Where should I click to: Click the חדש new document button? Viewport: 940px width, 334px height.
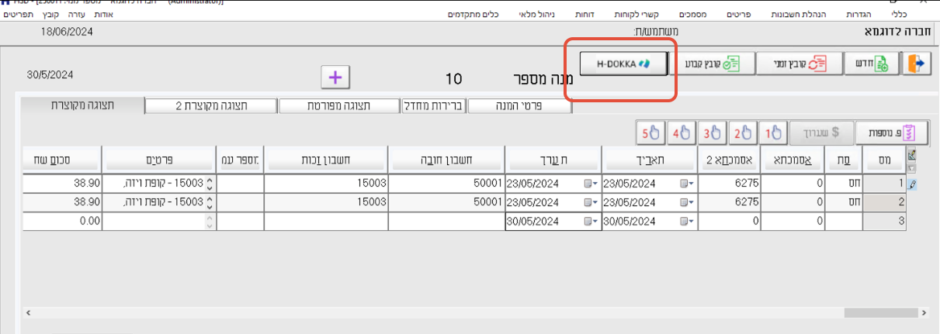(x=871, y=64)
